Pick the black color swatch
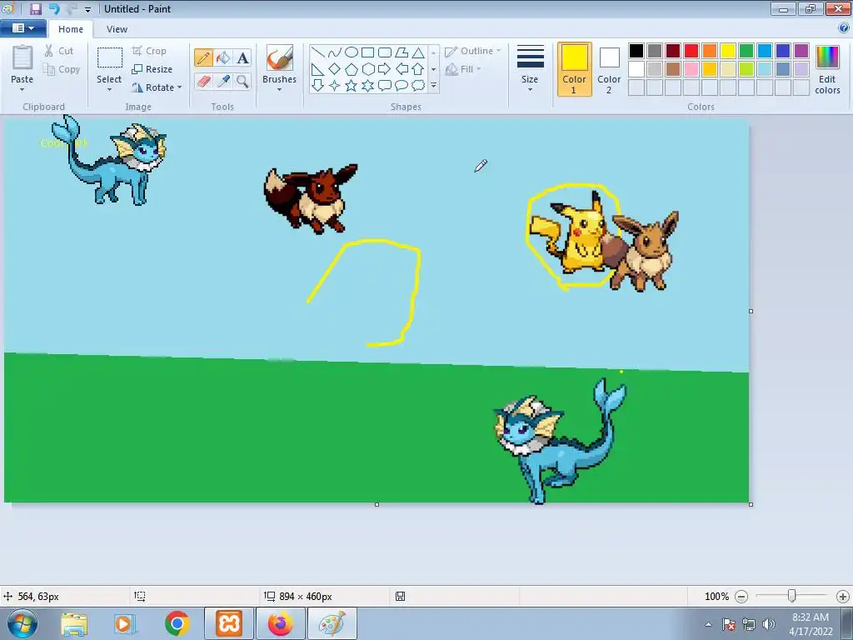 (636, 51)
